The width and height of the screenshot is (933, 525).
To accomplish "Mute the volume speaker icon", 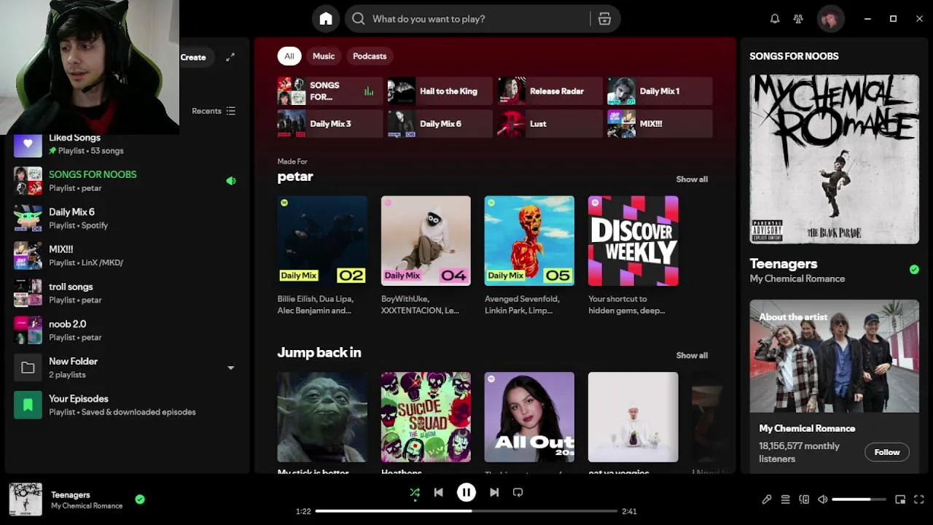I will point(823,499).
